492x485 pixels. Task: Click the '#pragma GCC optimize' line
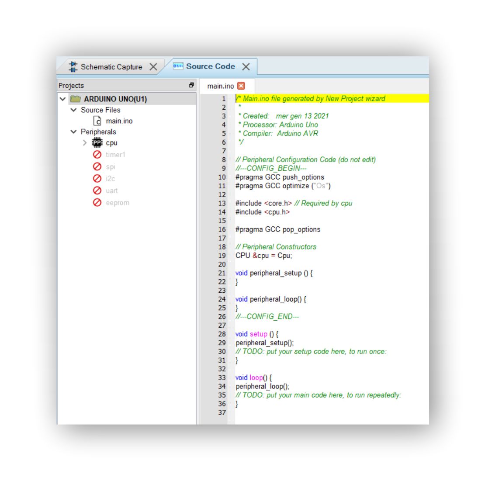(283, 186)
